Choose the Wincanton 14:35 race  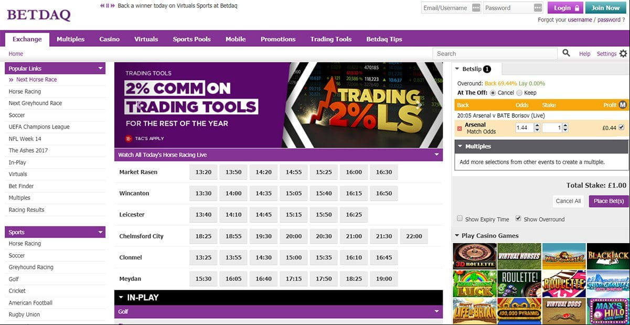coord(263,193)
